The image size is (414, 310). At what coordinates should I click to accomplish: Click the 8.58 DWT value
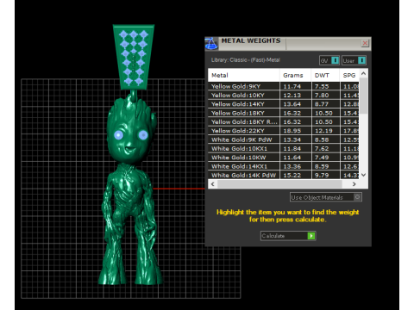pyautogui.click(x=322, y=139)
